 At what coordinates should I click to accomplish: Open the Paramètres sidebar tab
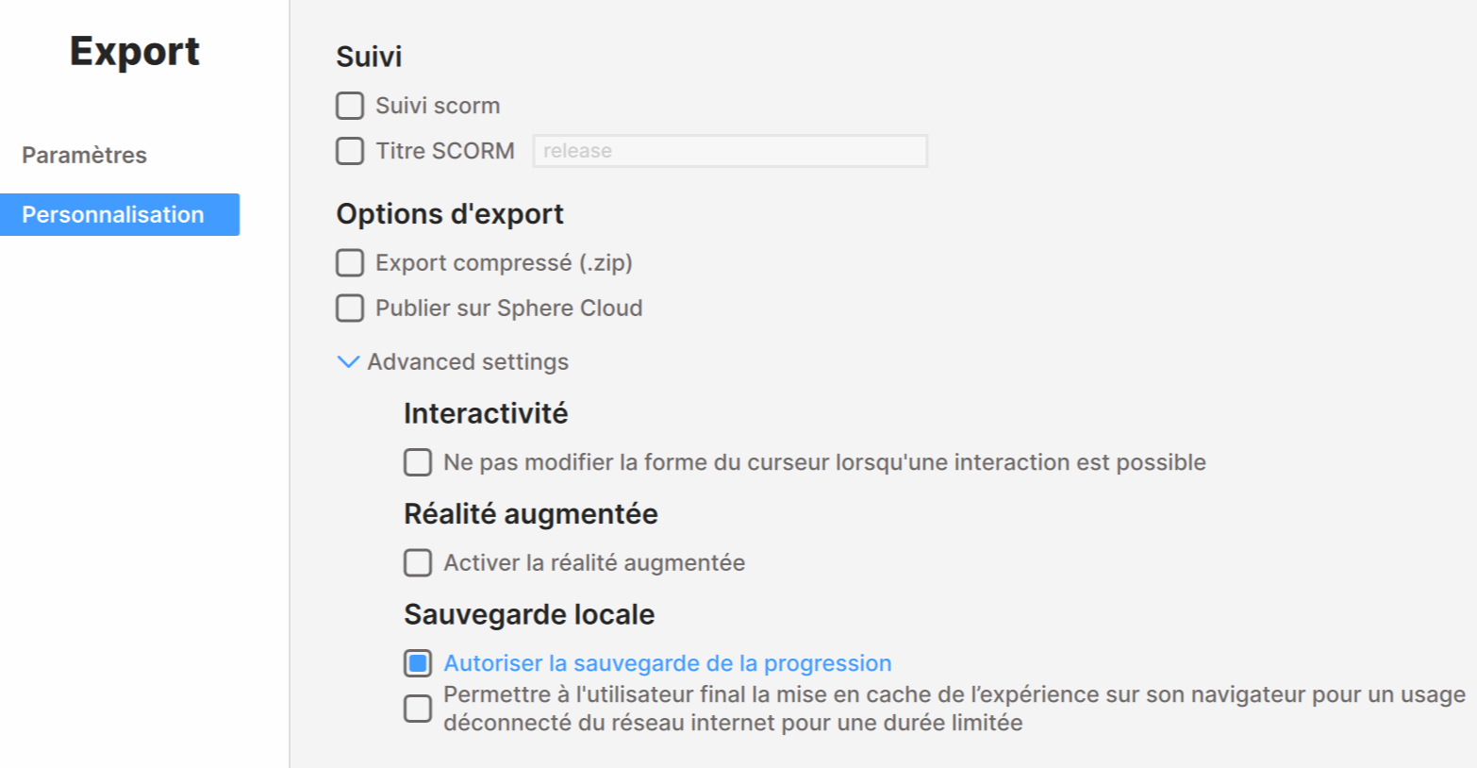(x=85, y=155)
